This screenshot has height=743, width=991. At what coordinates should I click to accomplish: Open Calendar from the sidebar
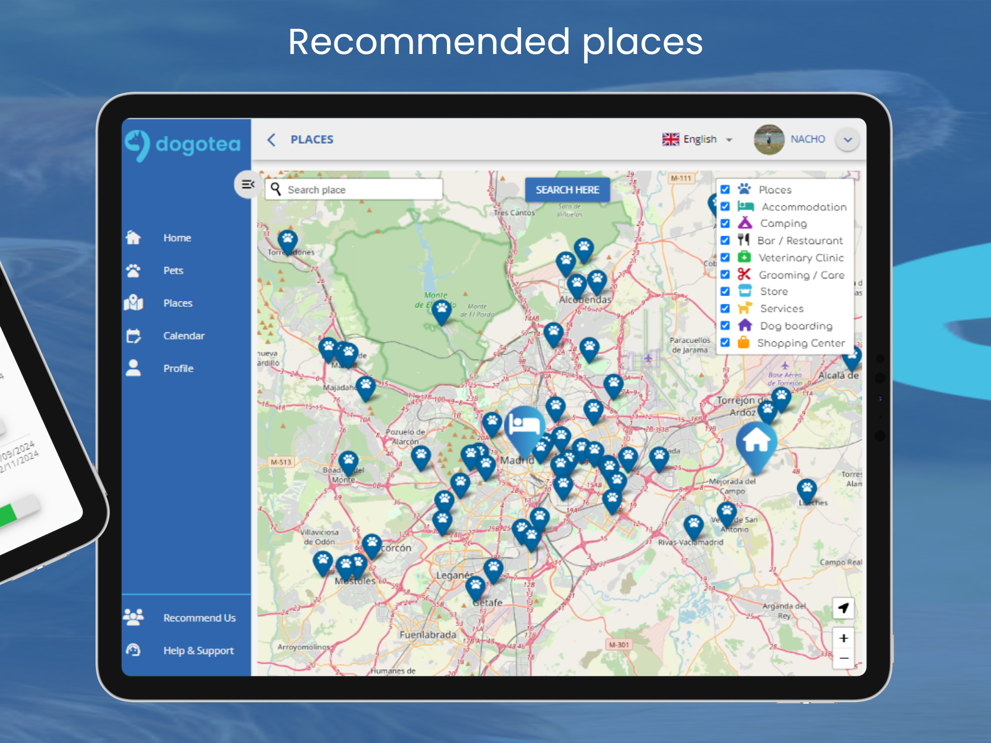click(x=184, y=336)
